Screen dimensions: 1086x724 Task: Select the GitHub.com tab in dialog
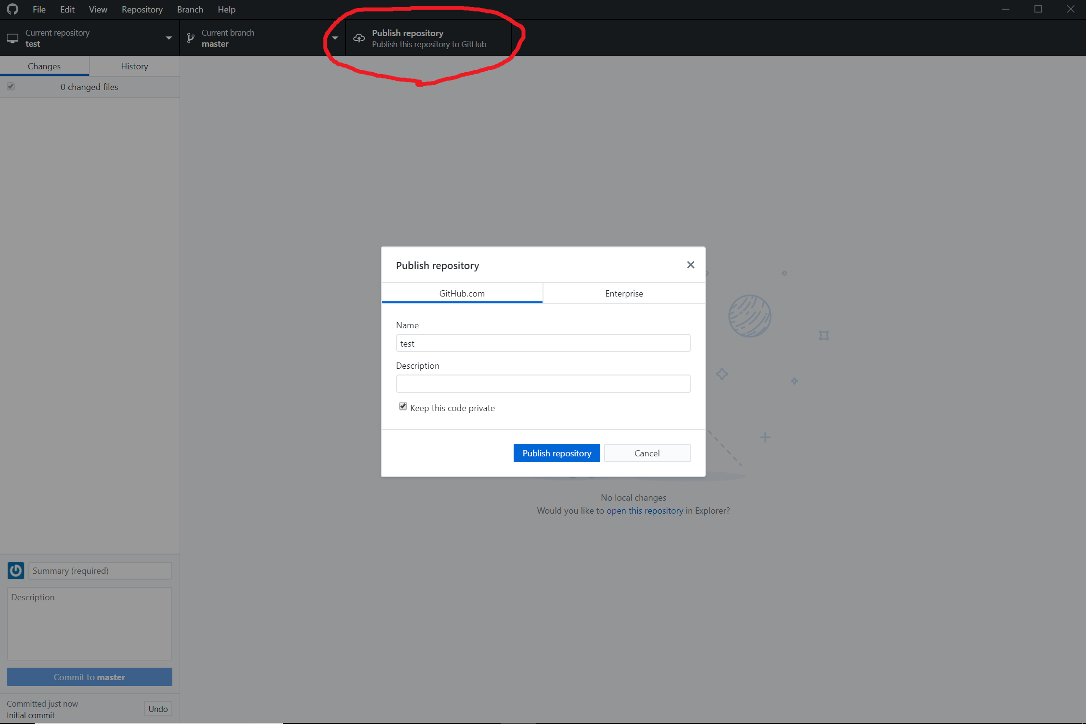(462, 293)
